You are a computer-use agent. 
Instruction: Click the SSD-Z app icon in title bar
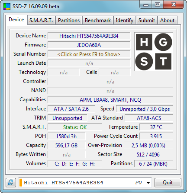(x=7, y=7)
